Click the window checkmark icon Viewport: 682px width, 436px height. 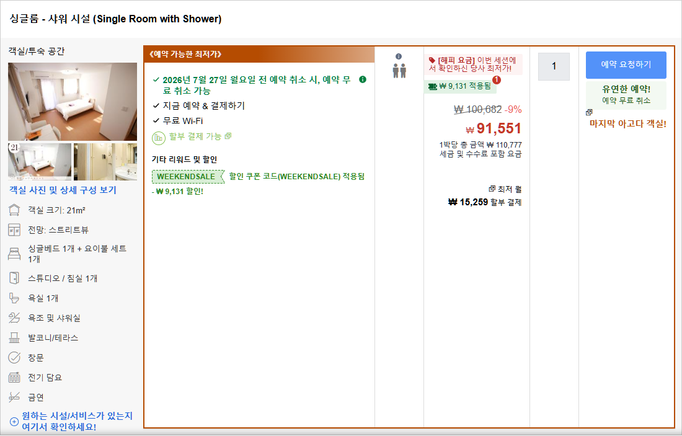coord(14,358)
